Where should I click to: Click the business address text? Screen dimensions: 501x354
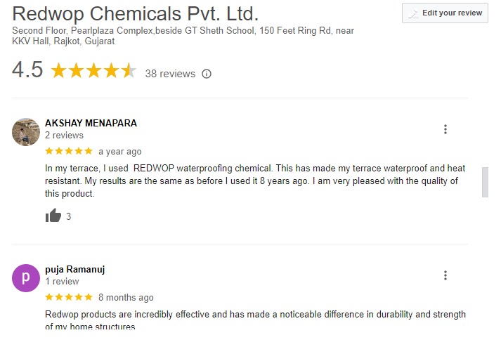[x=183, y=36]
